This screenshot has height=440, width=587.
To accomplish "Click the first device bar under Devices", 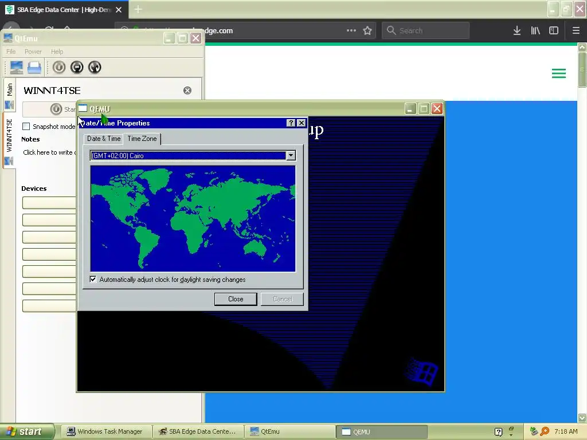I will [x=49, y=202].
